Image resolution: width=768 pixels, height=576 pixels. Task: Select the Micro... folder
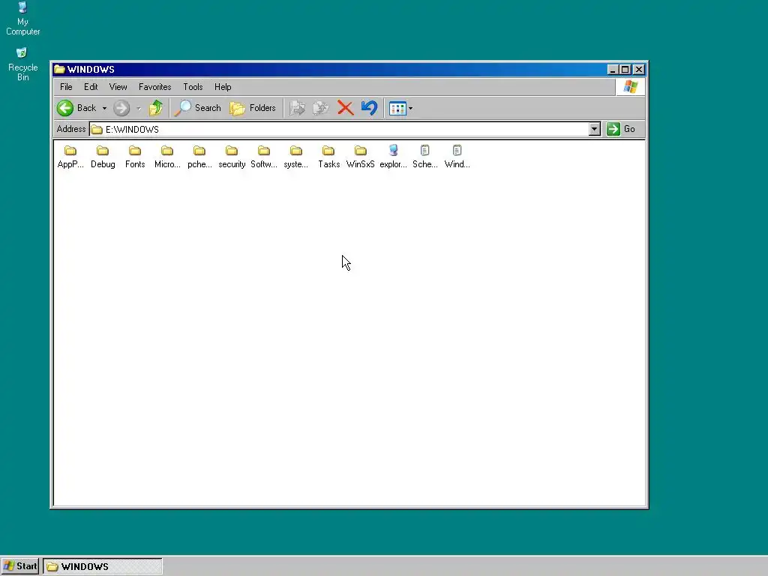167,157
